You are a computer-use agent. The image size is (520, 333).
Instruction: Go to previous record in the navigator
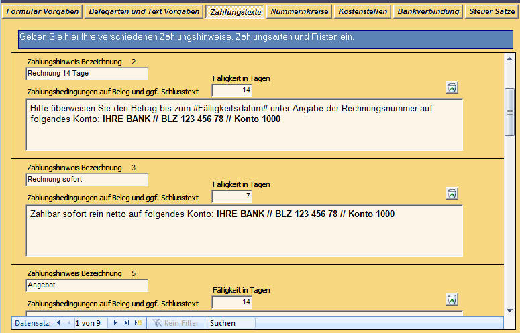pyautogui.click(x=68, y=323)
